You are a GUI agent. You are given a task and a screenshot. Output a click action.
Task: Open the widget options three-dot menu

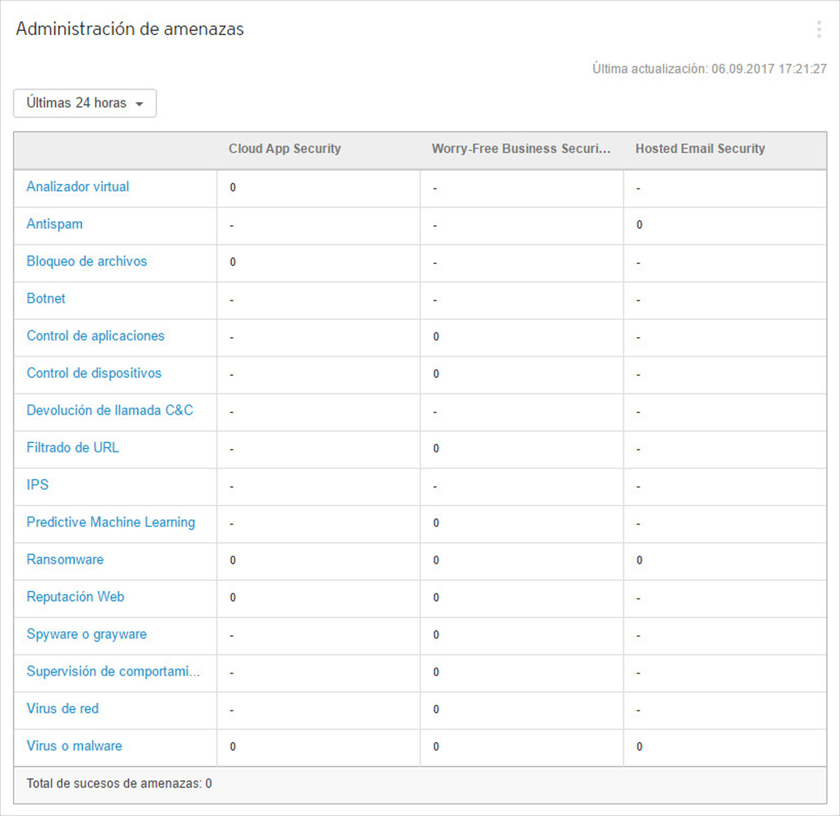[819, 30]
